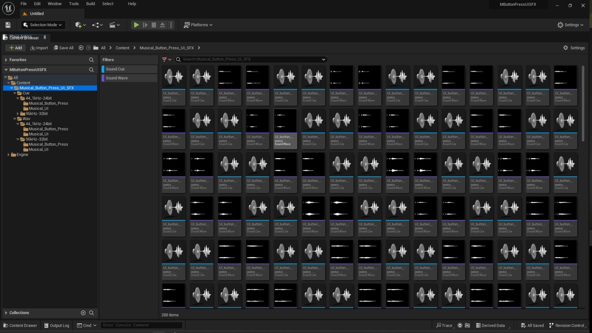Save the current level with the floppy disk icon
The height and width of the screenshot is (333, 592).
tap(7, 25)
